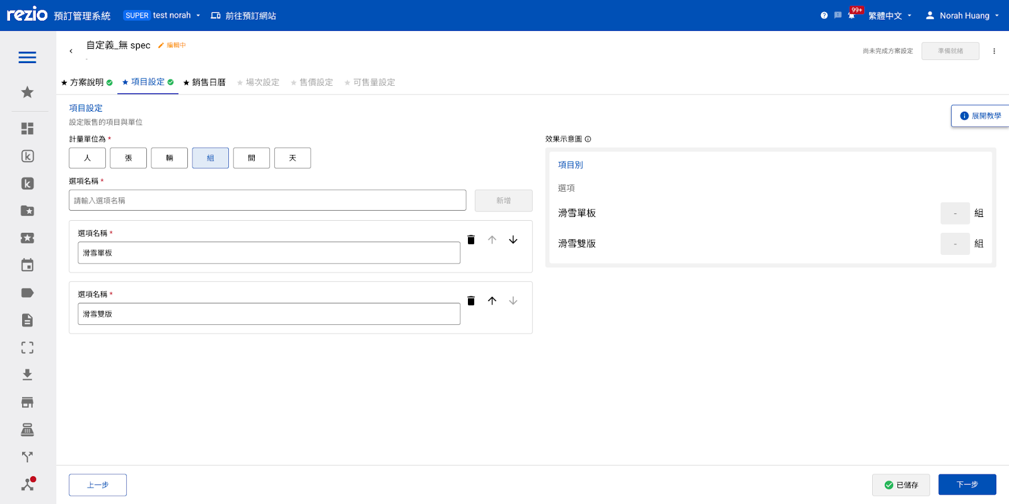Click the back arrow beside plan title

coord(71,50)
